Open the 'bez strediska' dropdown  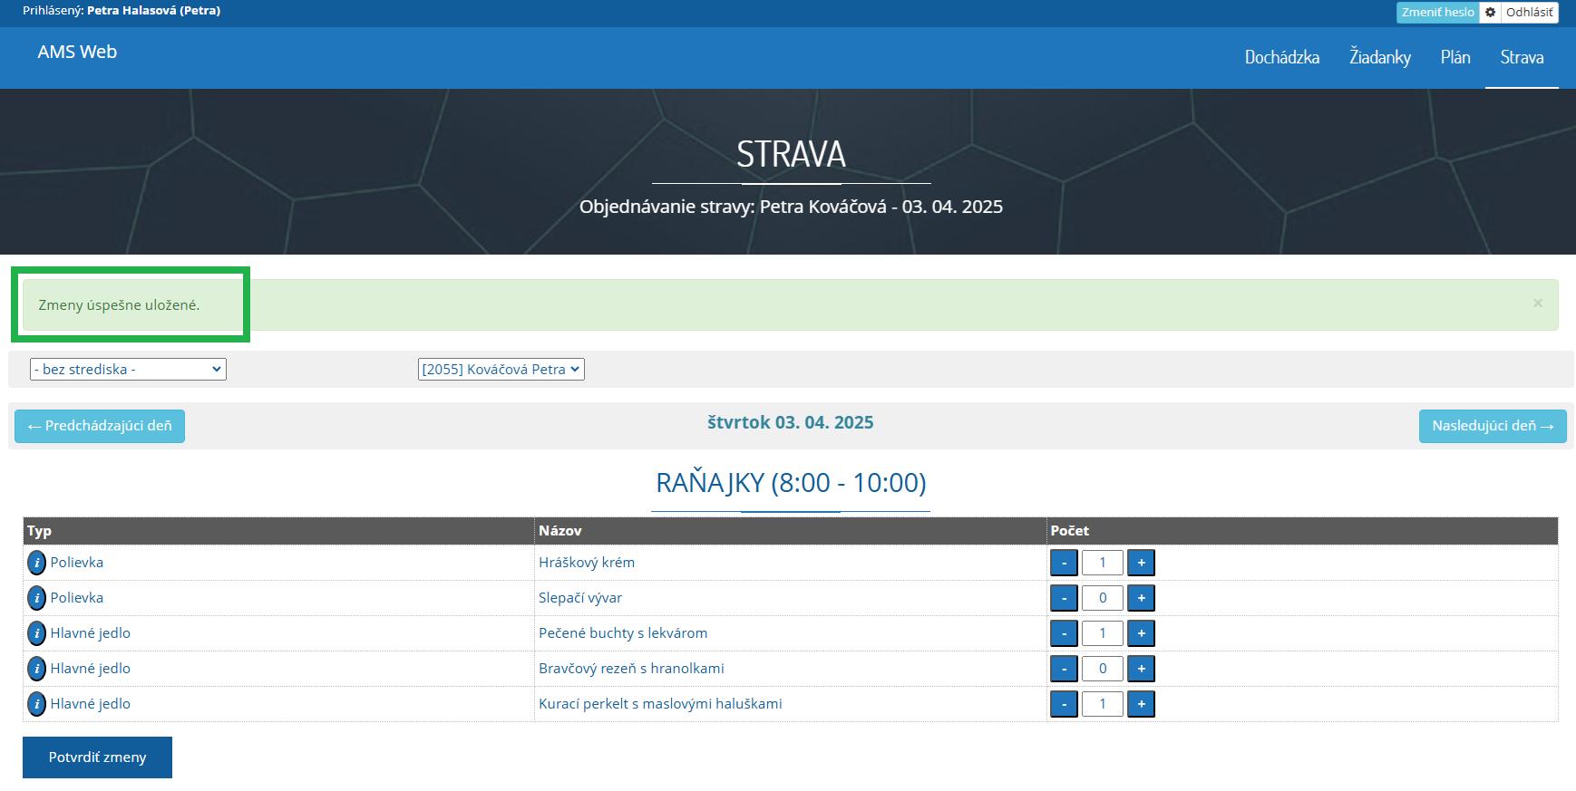(x=128, y=370)
